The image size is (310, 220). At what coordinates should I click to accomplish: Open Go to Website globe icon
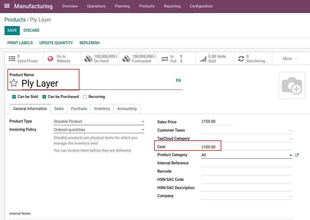point(50,59)
